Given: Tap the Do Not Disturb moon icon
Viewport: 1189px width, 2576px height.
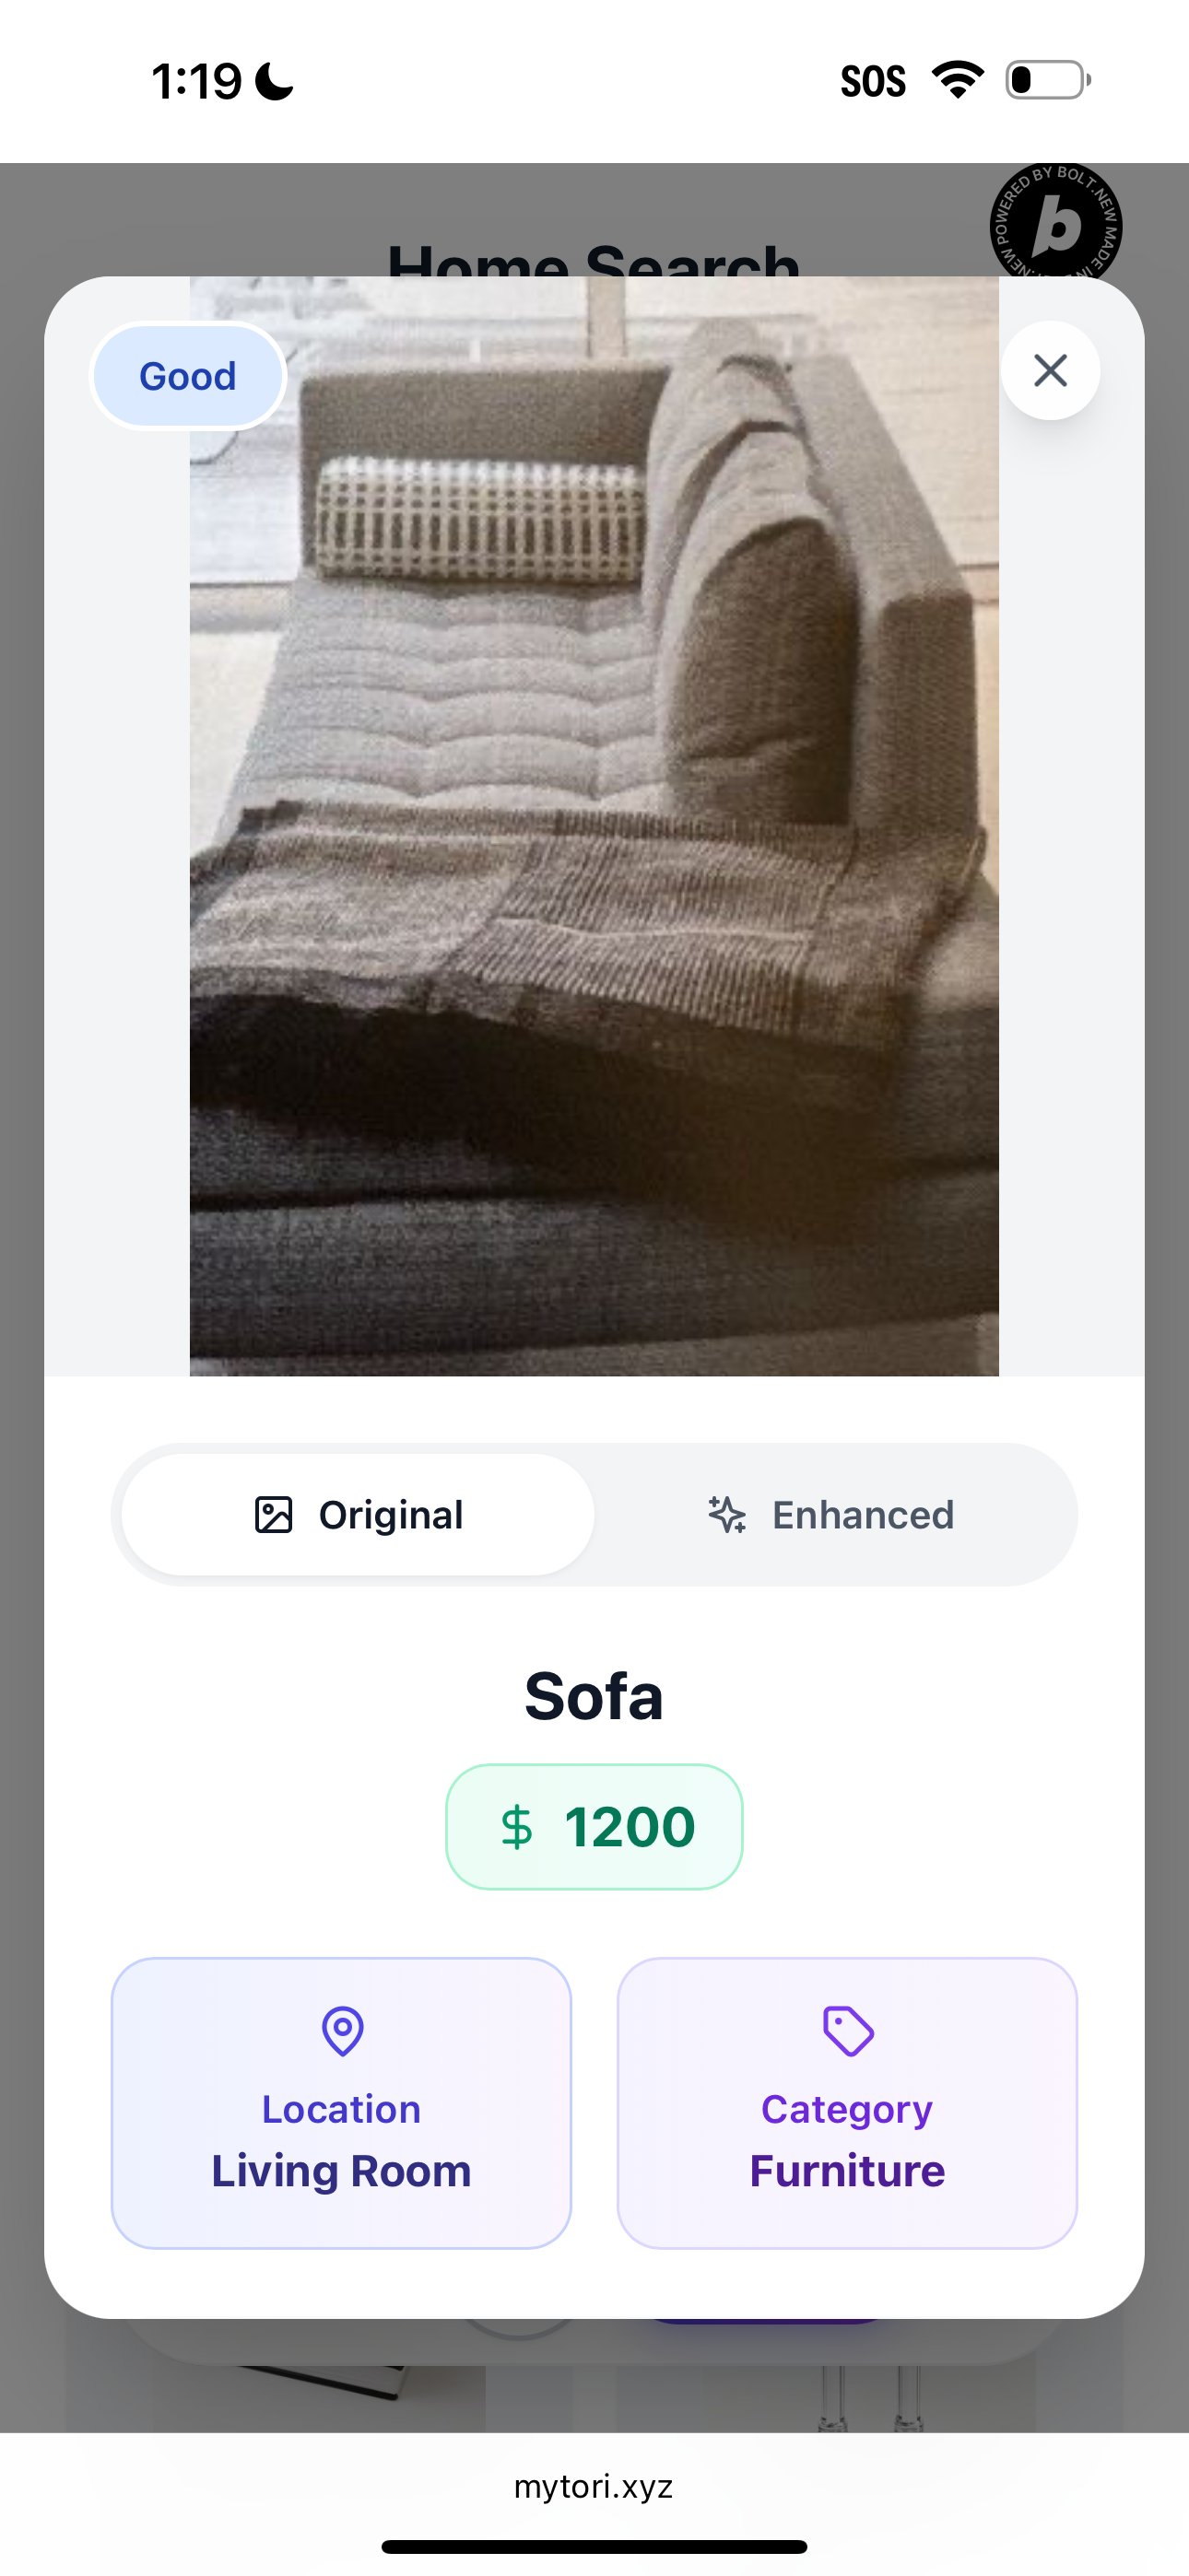Looking at the screenshot, I should point(275,82).
